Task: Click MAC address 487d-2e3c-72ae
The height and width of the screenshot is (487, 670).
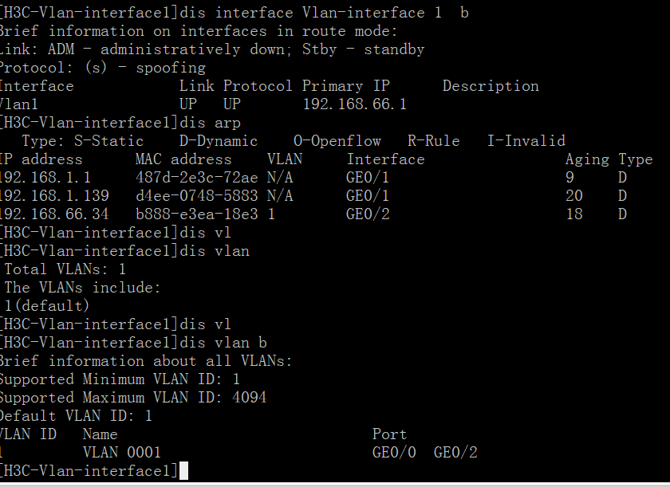Action: tap(196, 178)
